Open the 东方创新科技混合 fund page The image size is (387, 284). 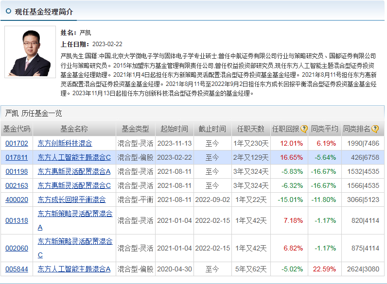pyautogui.click(x=65, y=143)
